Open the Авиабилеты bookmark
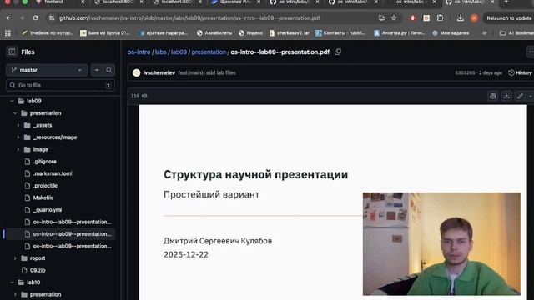The image size is (534, 300). pos(214,33)
